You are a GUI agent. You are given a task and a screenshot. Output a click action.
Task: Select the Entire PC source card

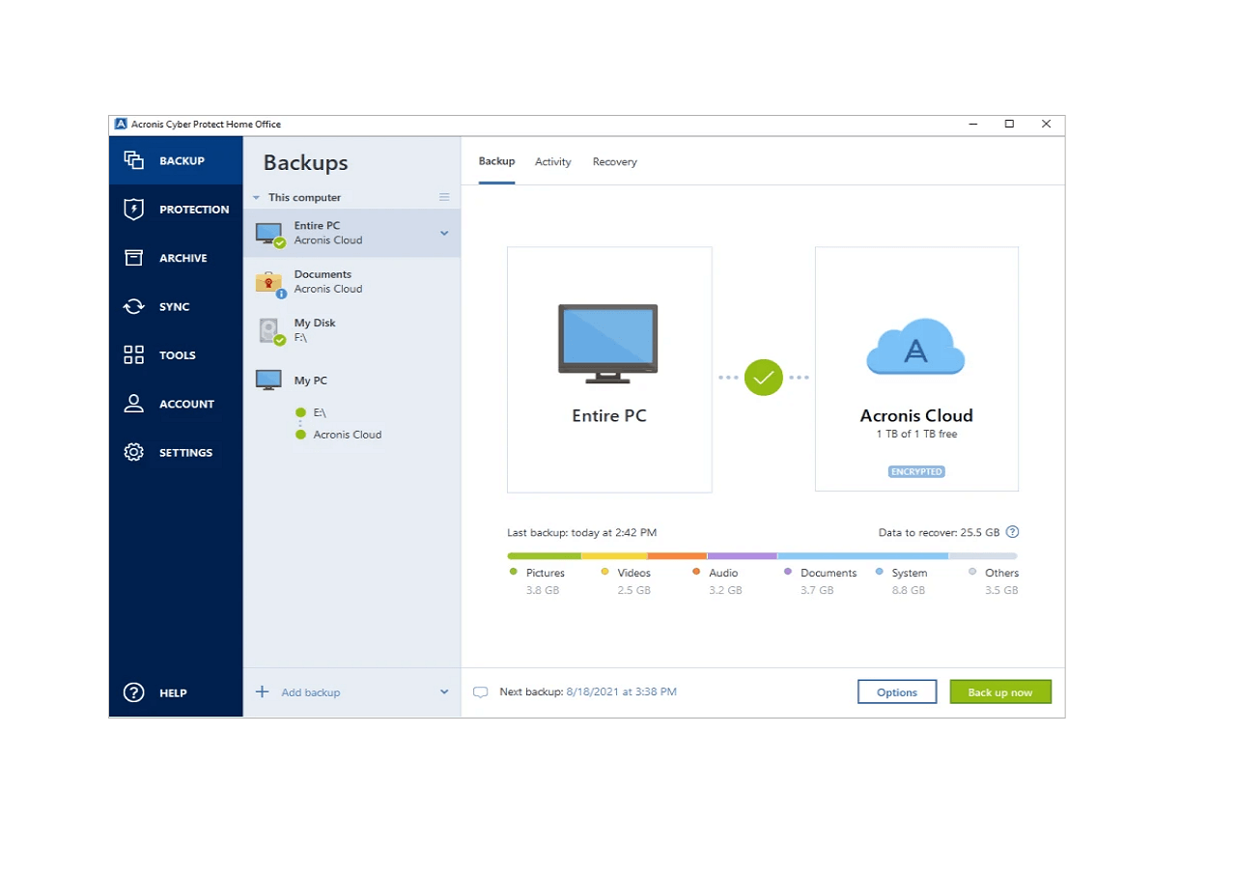(609, 370)
